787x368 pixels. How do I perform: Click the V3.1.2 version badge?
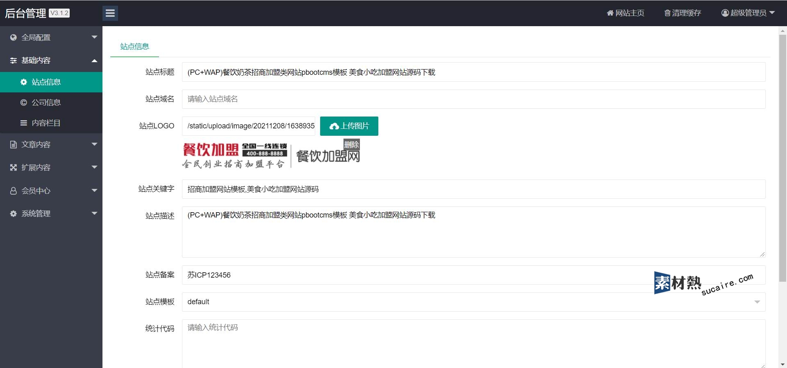click(59, 13)
